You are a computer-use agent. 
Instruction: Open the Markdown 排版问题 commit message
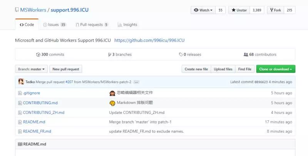(135, 103)
